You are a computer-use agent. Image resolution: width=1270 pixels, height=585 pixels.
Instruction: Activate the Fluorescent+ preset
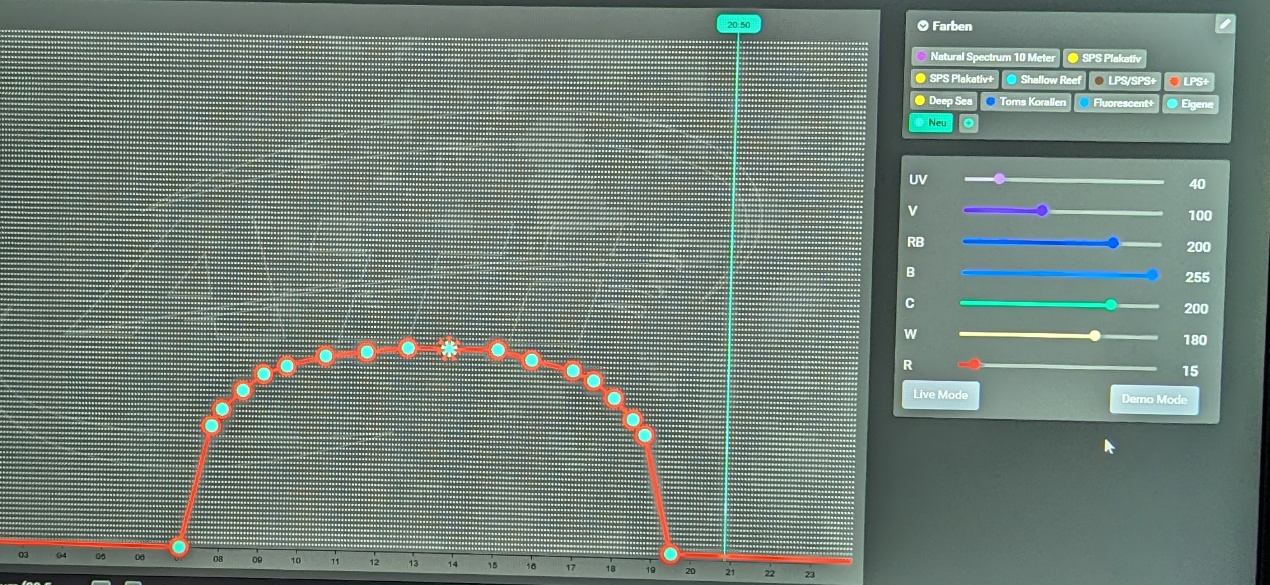coord(1117,103)
